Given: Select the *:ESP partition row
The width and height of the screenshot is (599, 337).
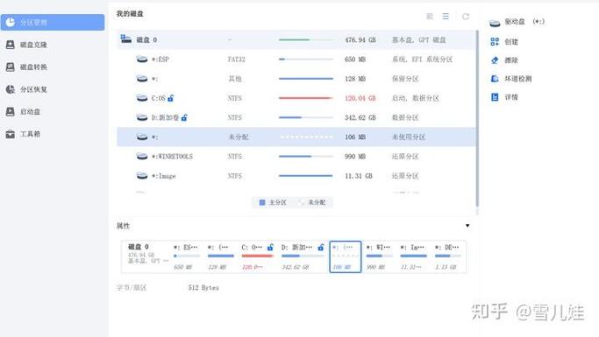Looking at the screenshot, I should (296, 60).
